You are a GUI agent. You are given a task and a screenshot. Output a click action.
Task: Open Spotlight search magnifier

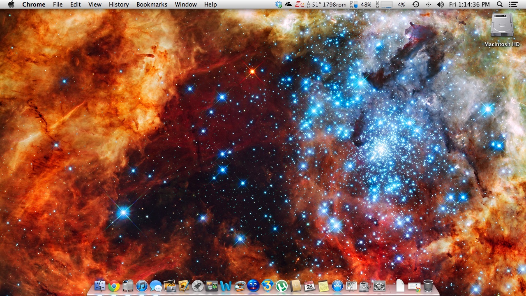click(x=500, y=5)
